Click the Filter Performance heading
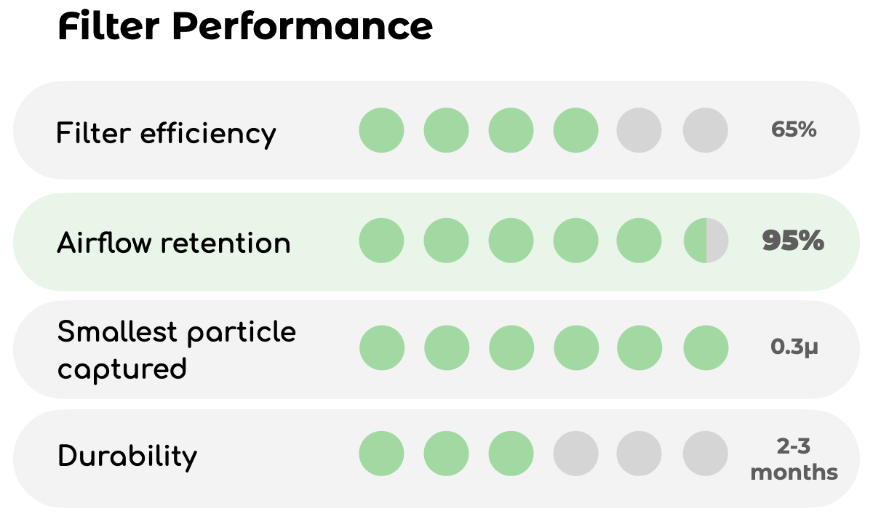The image size is (873, 519). 245,27
